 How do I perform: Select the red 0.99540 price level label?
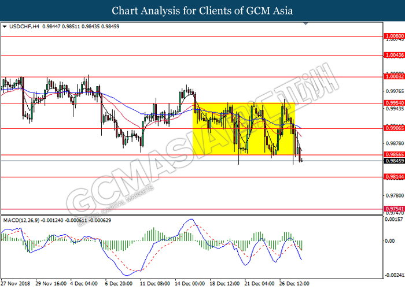point(395,103)
